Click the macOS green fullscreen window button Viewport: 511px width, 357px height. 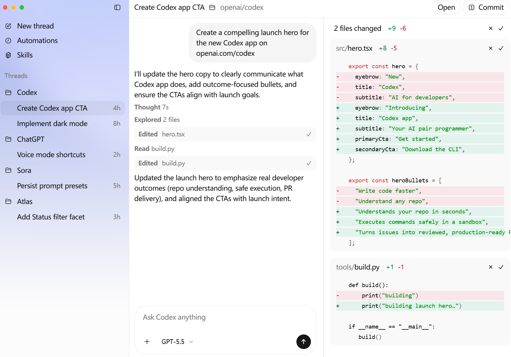pyautogui.click(x=22, y=7)
